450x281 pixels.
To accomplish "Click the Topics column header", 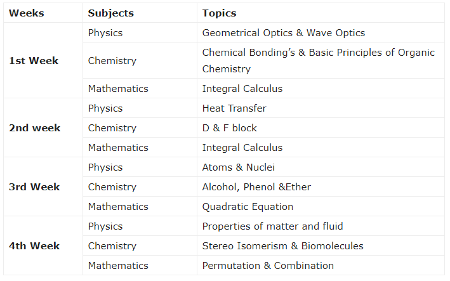I will 219,13.
